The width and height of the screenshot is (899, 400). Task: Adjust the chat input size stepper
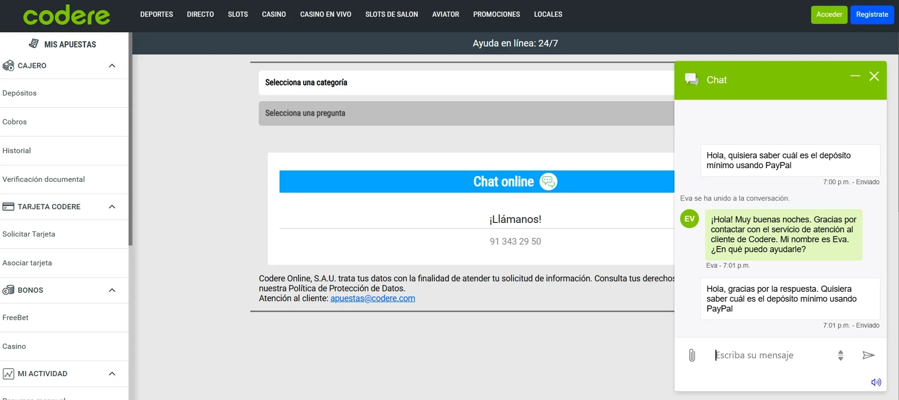[x=841, y=356]
